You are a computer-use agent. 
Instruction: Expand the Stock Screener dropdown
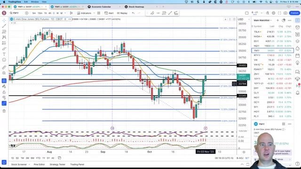click(29, 164)
